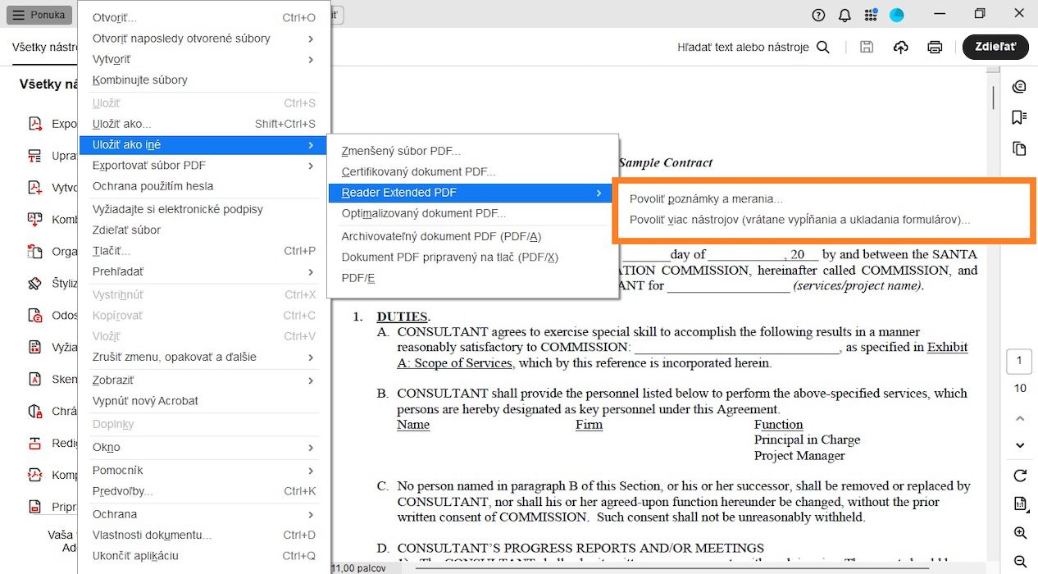Screen dimensions: 1038x574
Task: Expand the Prehľadať submenu
Action: (x=204, y=271)
